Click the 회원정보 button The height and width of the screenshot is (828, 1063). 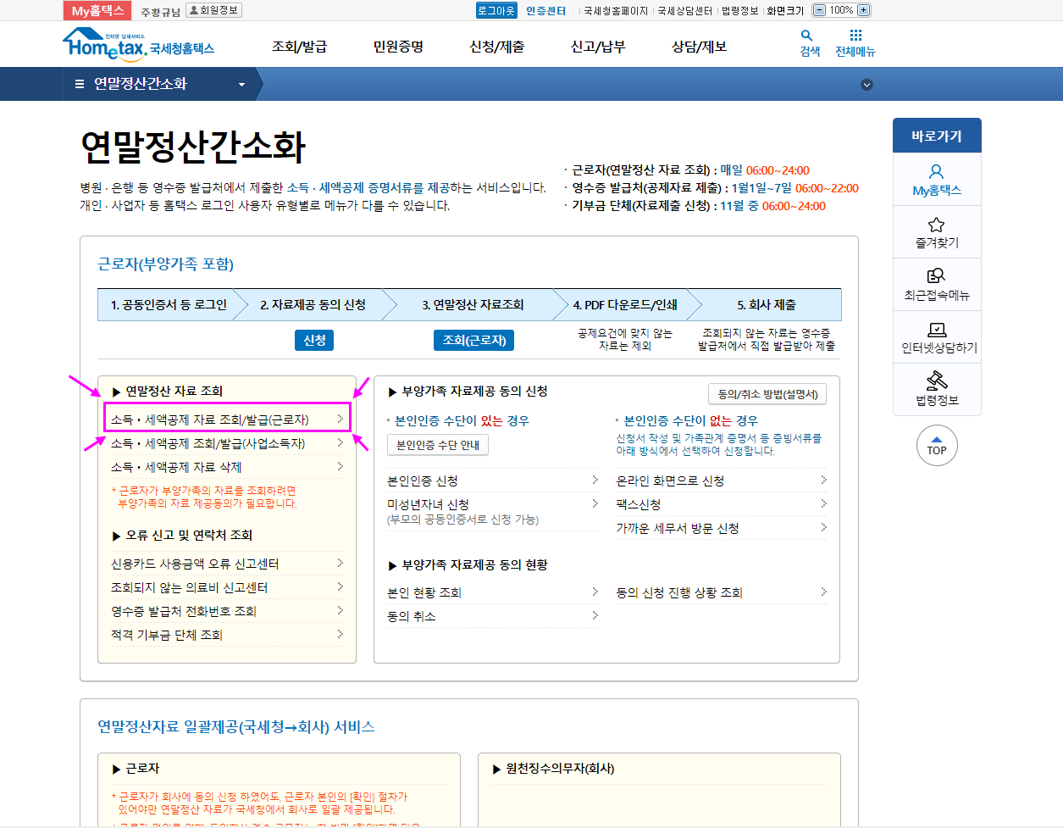click(x=213, y=10)
